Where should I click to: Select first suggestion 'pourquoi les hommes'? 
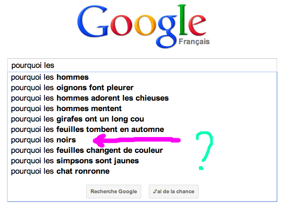point(50,77)
